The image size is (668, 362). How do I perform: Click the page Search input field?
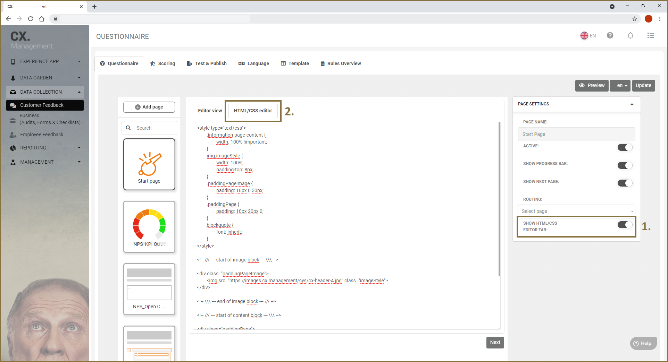(149, 128)
